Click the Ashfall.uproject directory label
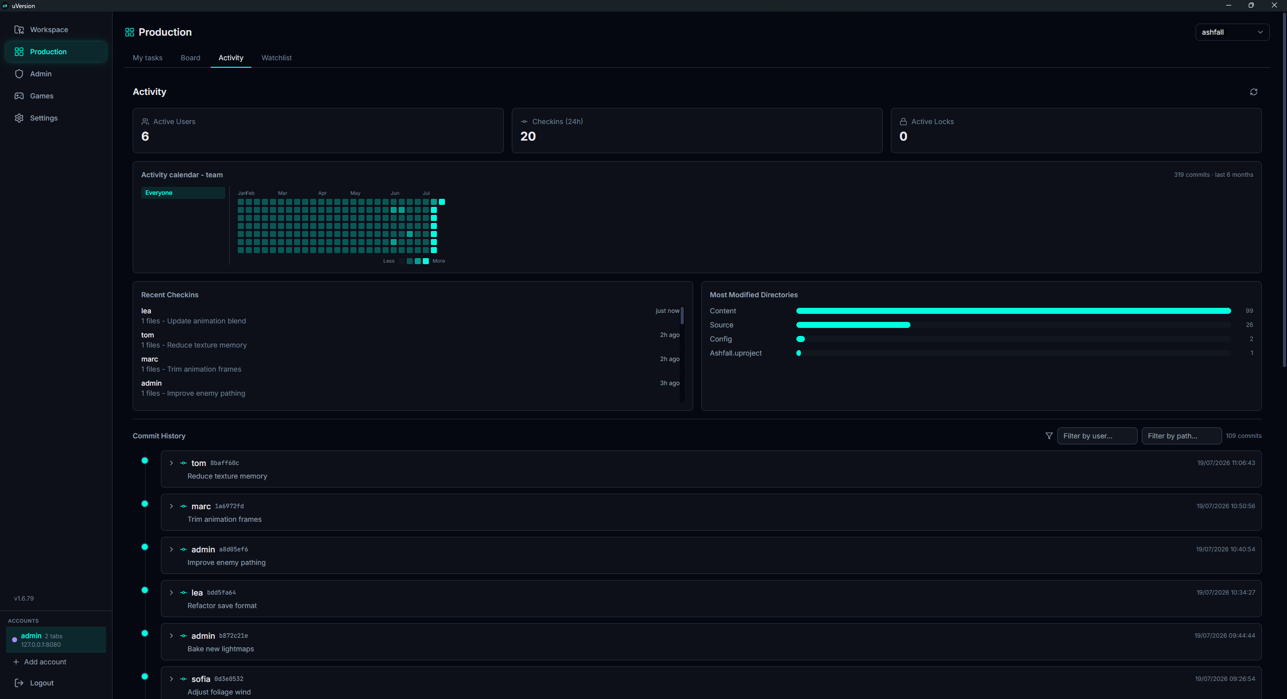 pyautogui.click(x=736, y=353)
